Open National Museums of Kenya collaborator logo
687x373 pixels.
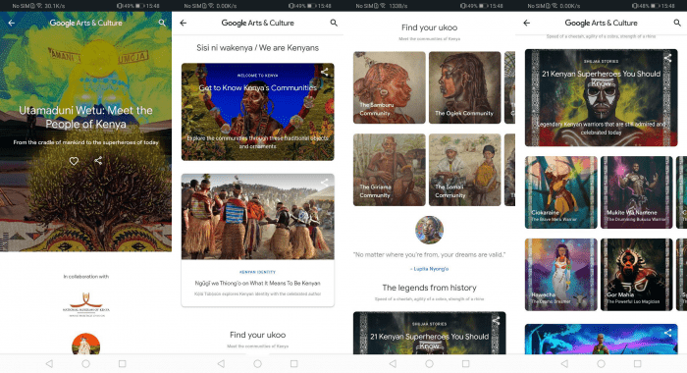tap(86, 304)
